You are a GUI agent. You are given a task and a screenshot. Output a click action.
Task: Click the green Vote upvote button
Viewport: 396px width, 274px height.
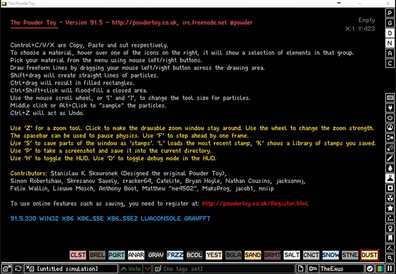click(x=131, y=269)
